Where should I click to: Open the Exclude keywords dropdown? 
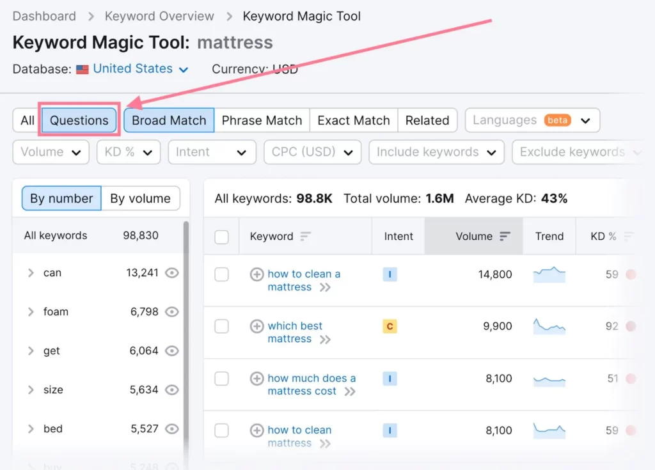pos(580,152)
